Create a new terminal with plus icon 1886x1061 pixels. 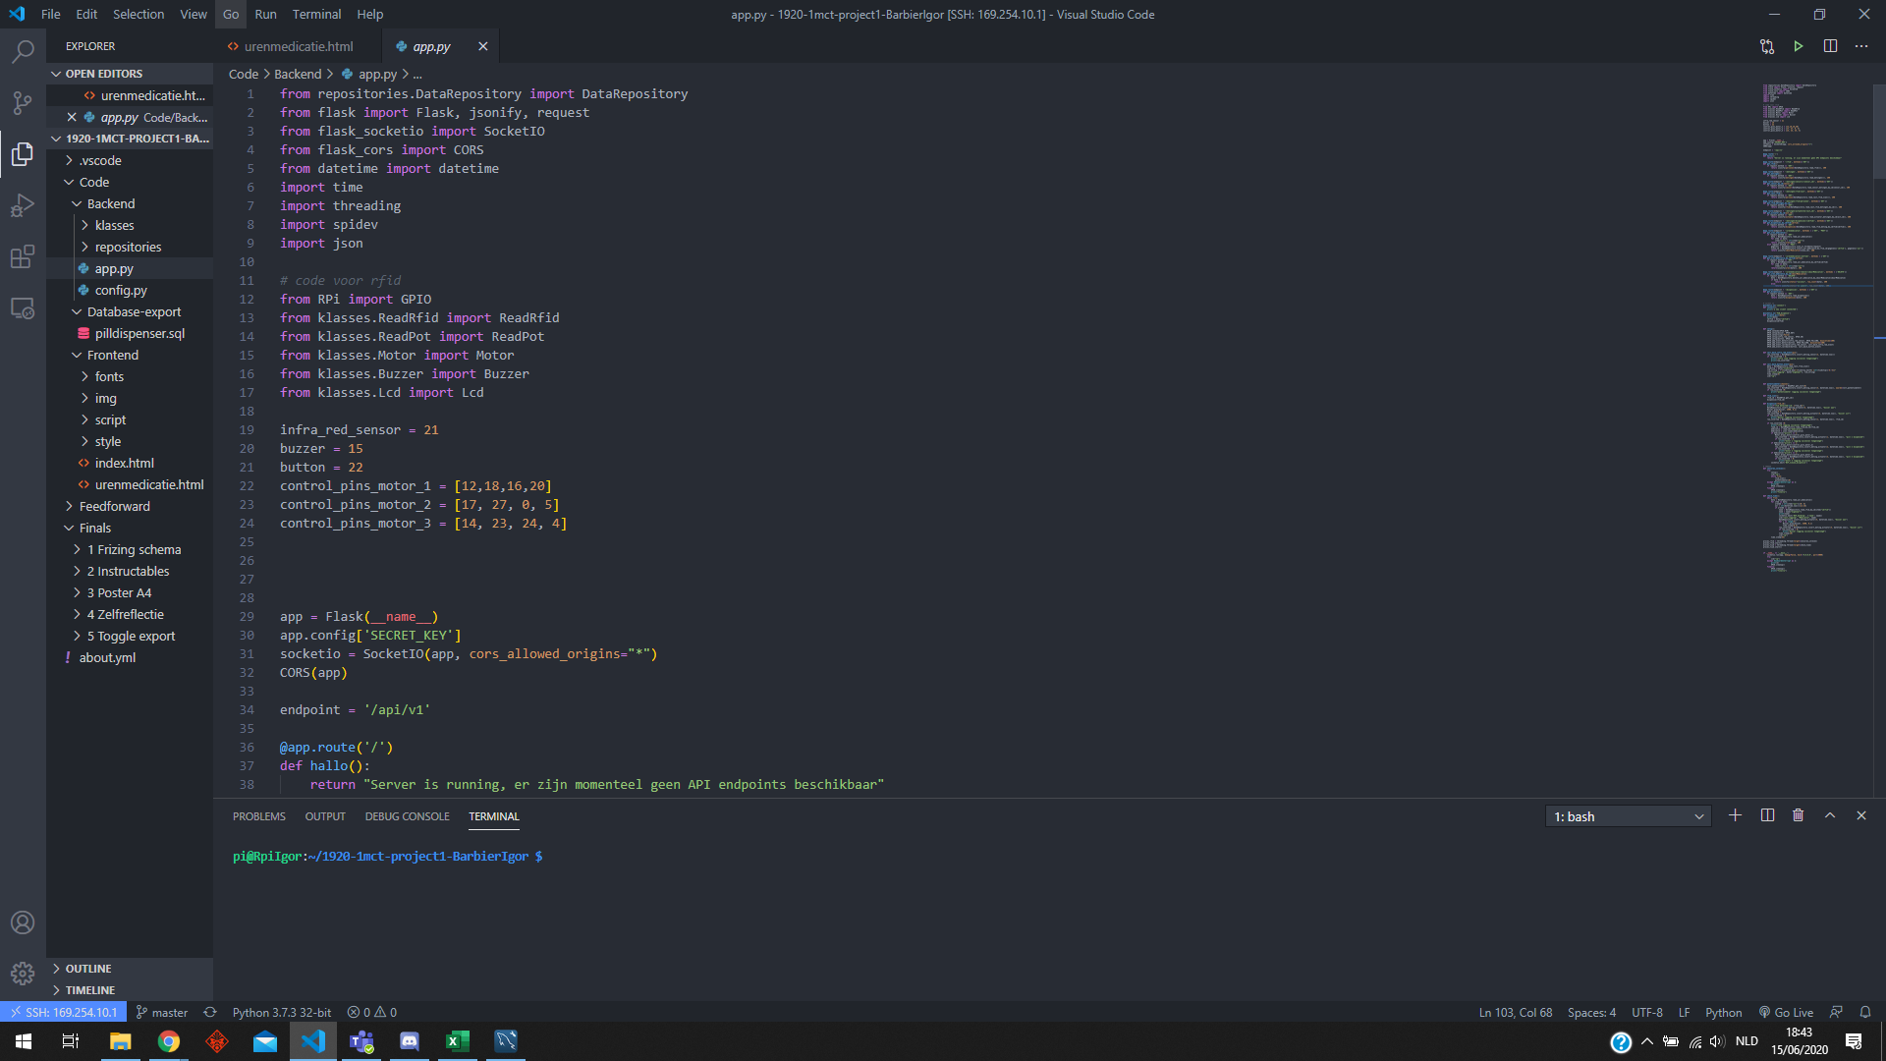(1736, 815)
